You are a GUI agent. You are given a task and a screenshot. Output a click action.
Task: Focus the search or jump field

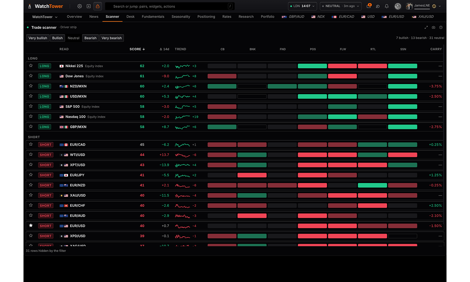coord(170,6)
